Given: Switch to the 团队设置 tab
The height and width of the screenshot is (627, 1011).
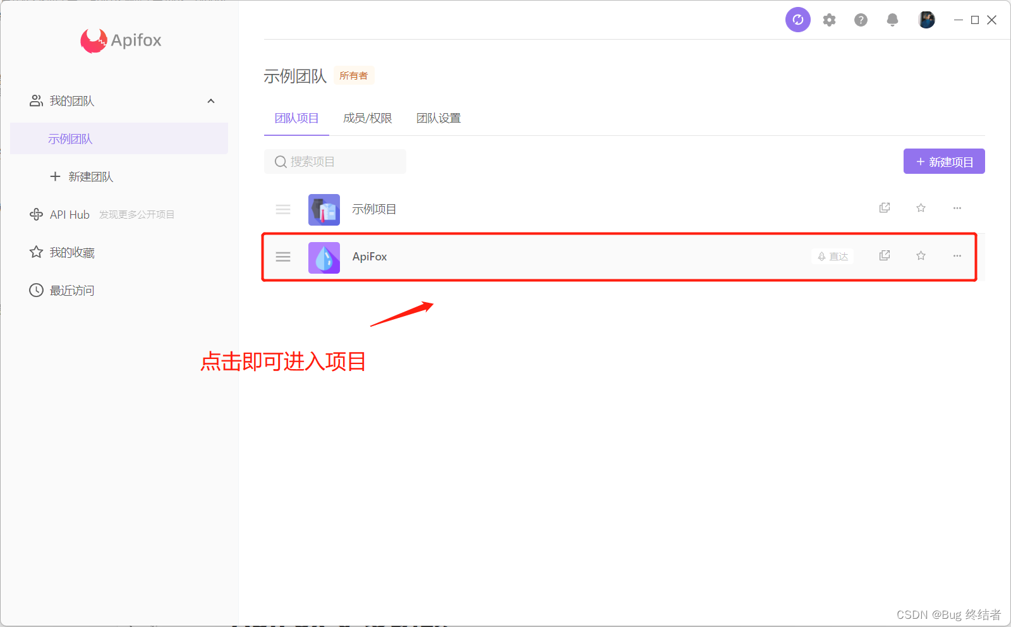Looking at the screenshot, I should click(x=439, y=118).
